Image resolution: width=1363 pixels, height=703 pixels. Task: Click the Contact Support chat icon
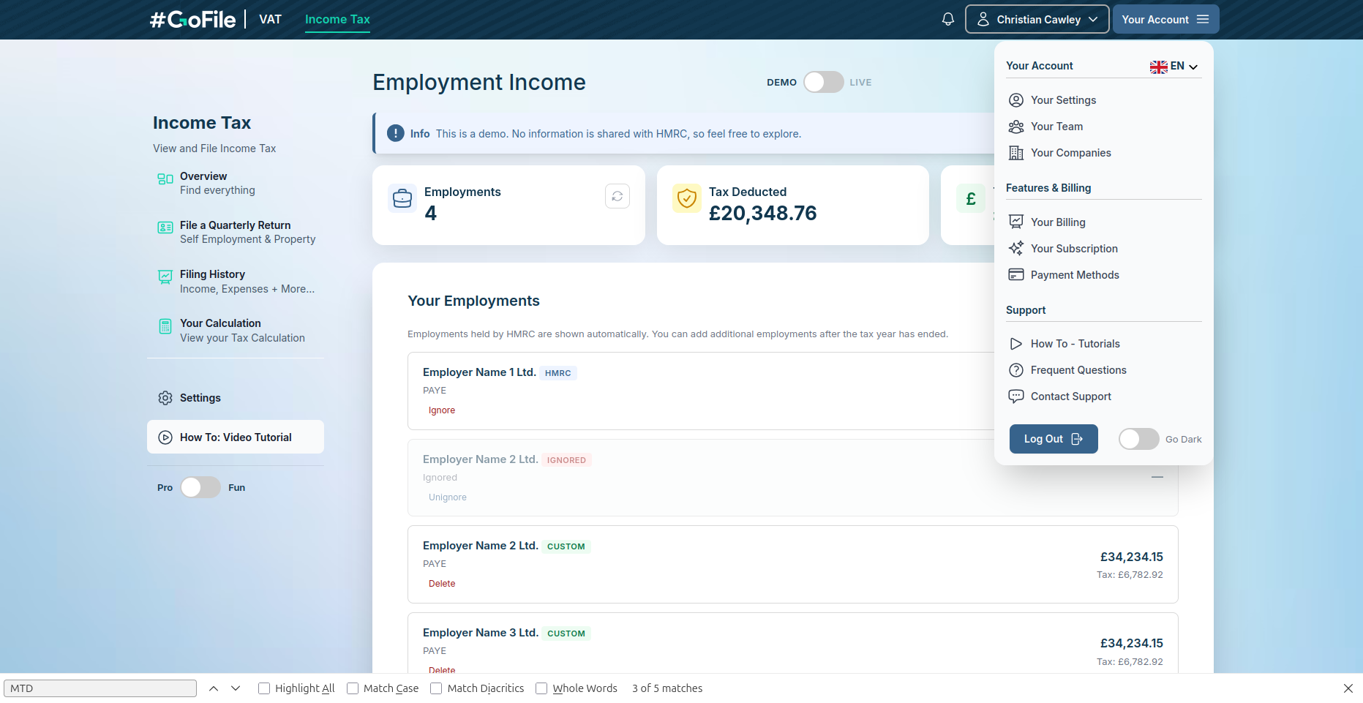(1016, 396)
